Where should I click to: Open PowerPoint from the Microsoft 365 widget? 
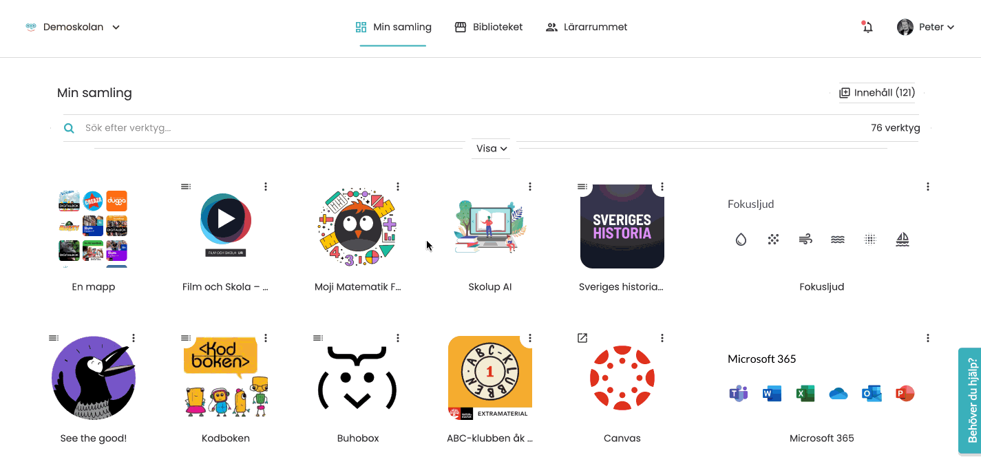pyautogui.click(x=905, y=394)
